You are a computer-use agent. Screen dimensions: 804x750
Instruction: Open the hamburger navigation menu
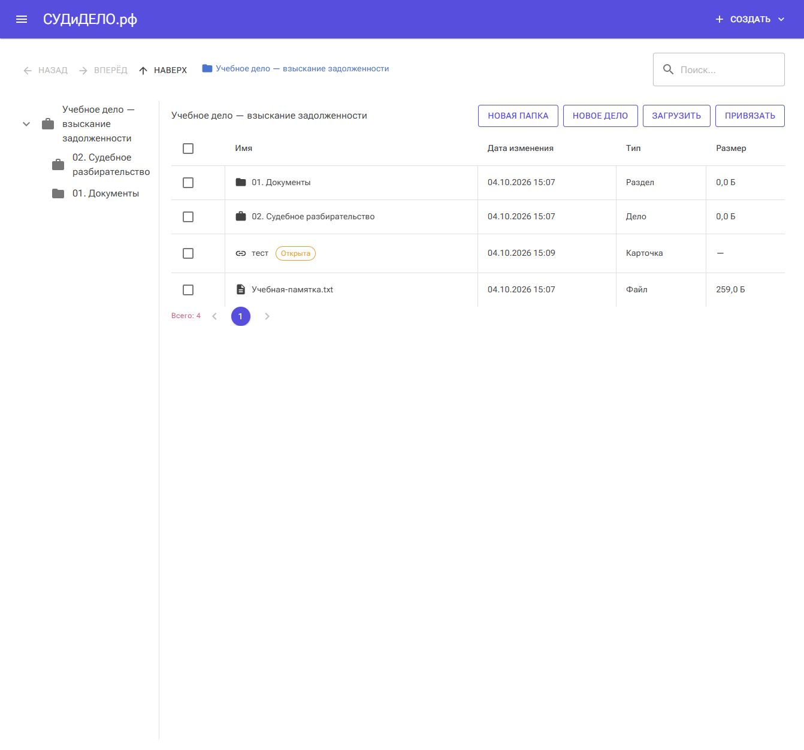(x=22, y=19)
